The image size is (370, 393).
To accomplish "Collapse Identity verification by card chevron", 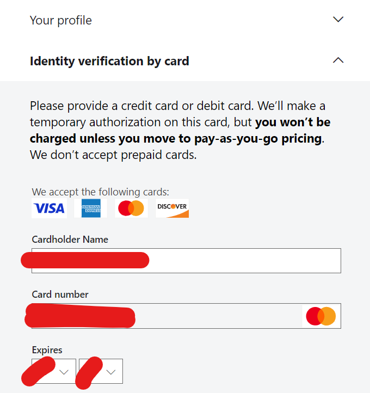I will [x=338, y=60].
